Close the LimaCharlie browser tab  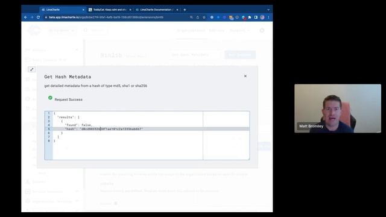coord(83,10)
